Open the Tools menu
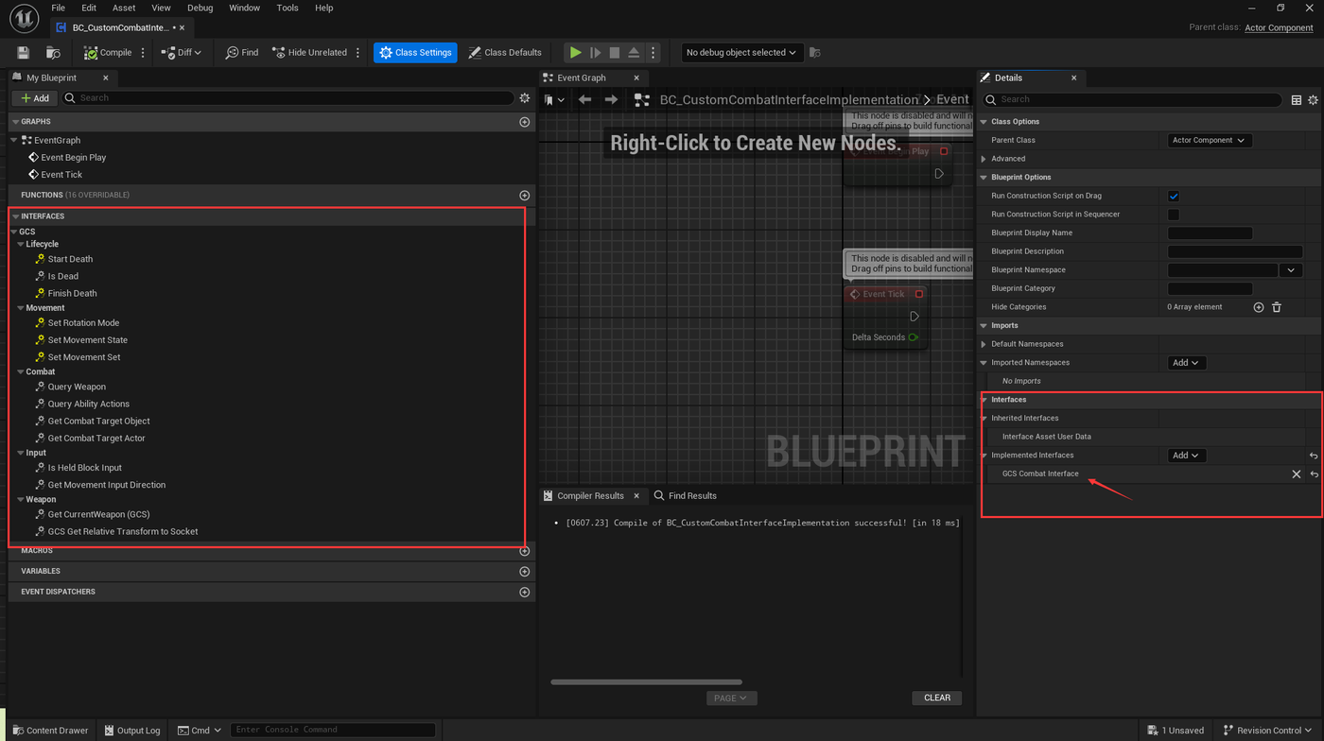 click(287, 8)
